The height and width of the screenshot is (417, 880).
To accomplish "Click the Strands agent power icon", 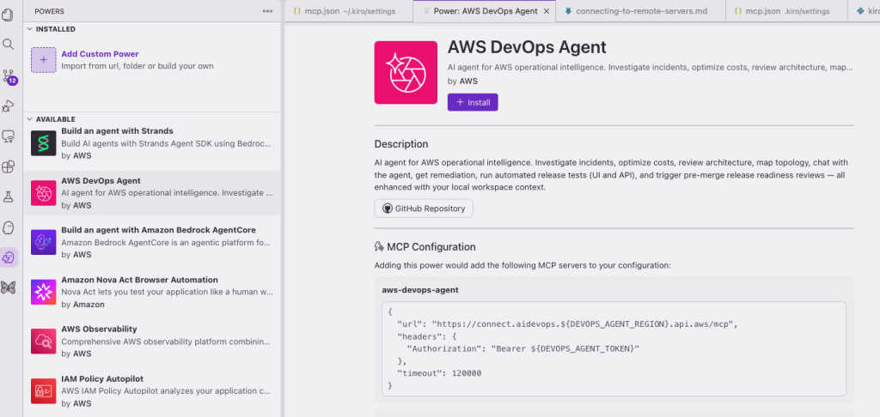I will [x=44, y=143].
